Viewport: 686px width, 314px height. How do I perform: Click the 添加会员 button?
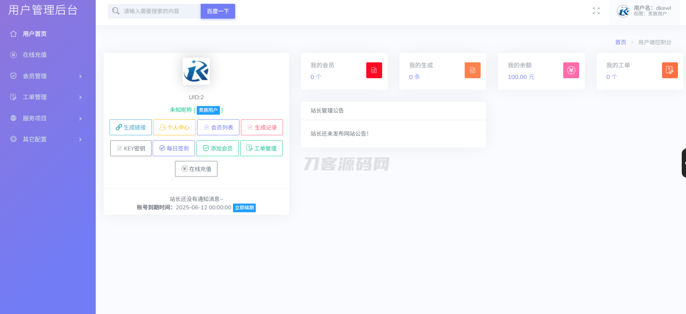click(x=217, y=148)
